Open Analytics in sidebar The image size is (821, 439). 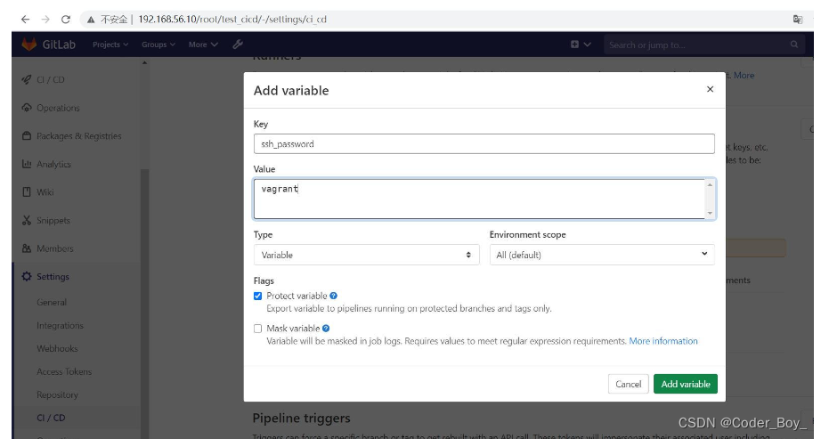coord(53,165)
